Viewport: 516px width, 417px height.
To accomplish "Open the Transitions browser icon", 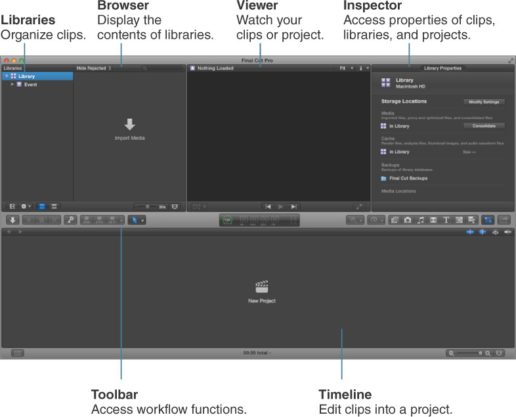I will [x=433, y=220].
